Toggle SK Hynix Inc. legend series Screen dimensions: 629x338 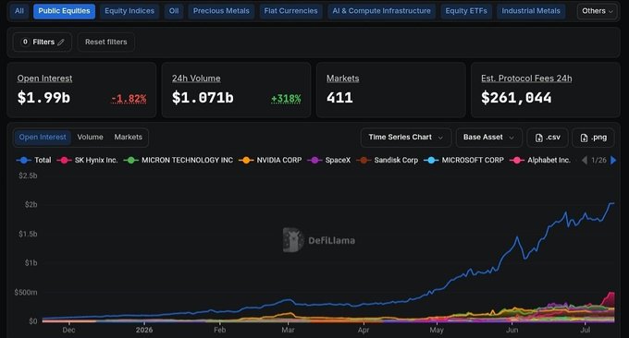[87, 160]
